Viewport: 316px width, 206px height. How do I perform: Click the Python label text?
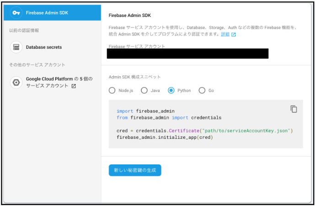tap(184, 90)
